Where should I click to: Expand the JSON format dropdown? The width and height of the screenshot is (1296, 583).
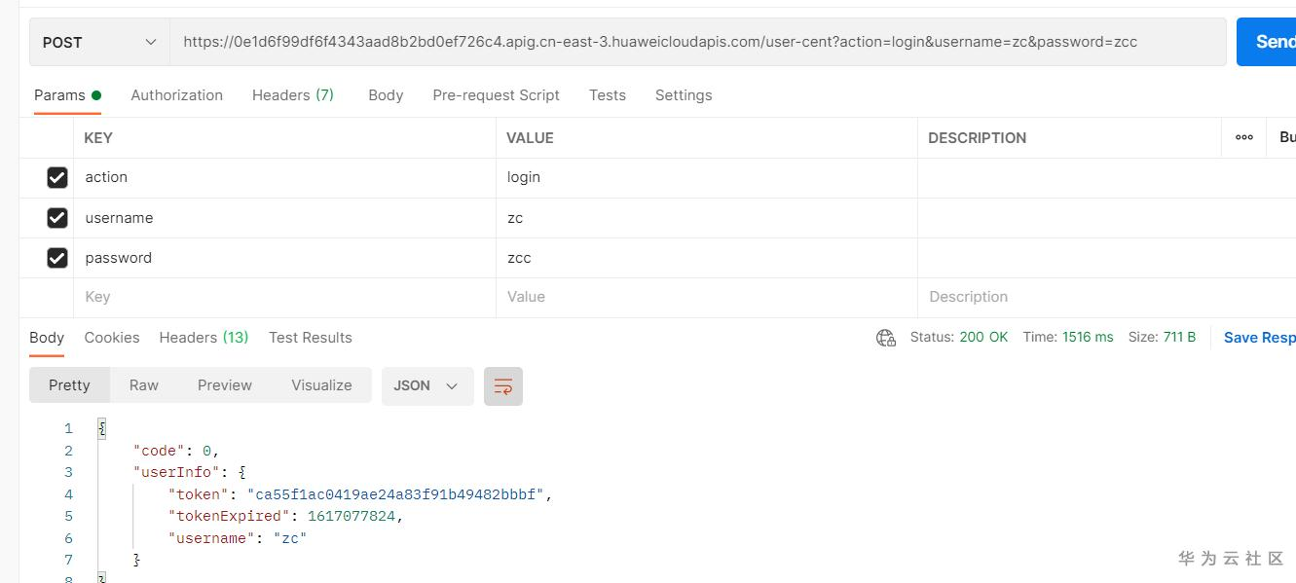click(426, 385)
